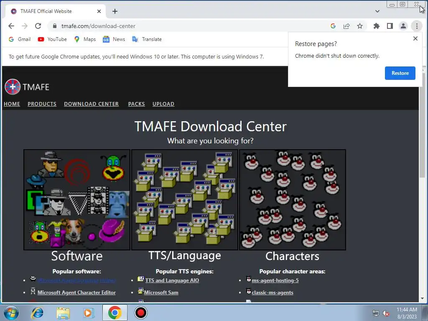Image resolution: width=428 pixels, height=321 pixels.
Task: Open the recorder app in taskbar
Action: (141, 313)
